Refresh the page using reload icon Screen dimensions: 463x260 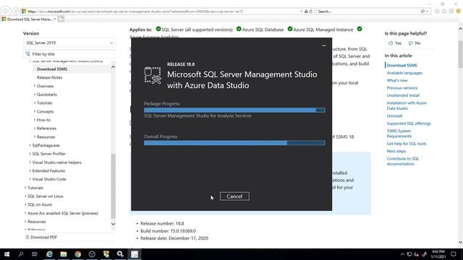(310, 12)
